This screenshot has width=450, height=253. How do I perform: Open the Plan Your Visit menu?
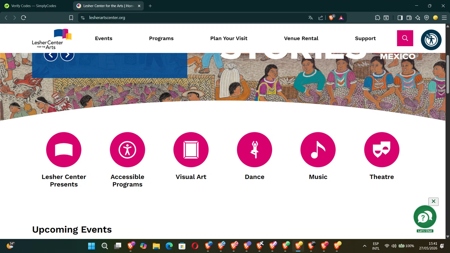pos(229,38)
